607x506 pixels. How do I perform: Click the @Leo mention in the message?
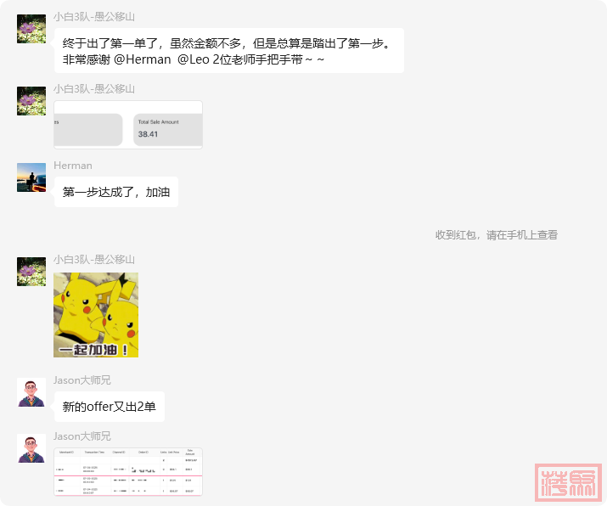(x=193, y=60)
